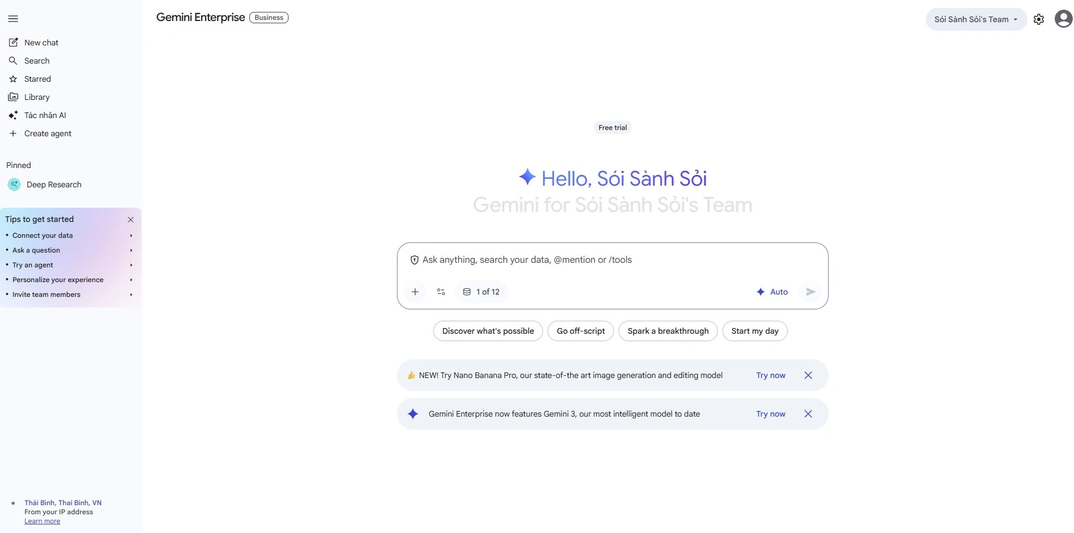Open Starred conversations
The width and height of the screenshot is (1074, 533).
point(37,79)
